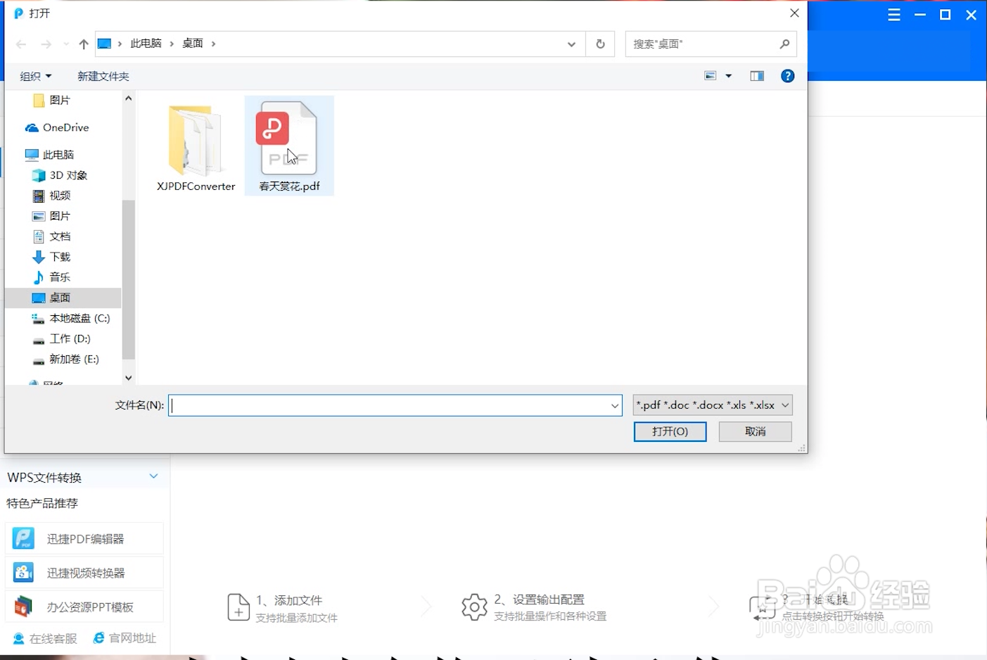Toggle the preview pane in the dialog
Viewport: 987px width, 660px height.
(x=756, y=75)
